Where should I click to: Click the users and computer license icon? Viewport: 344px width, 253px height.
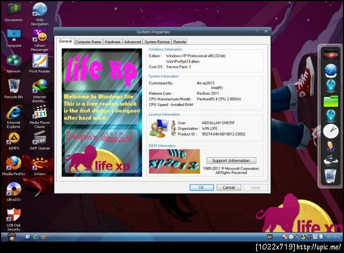click(x=158, y=129)
